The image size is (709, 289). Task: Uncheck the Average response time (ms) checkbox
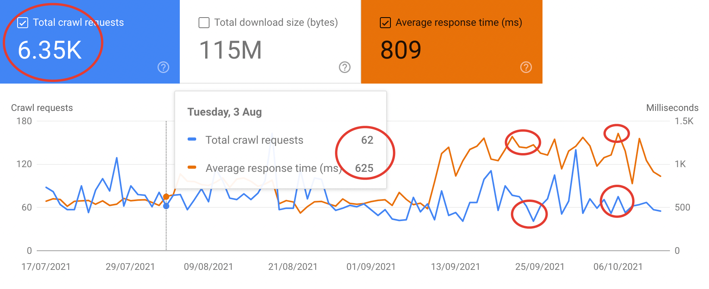385,23
